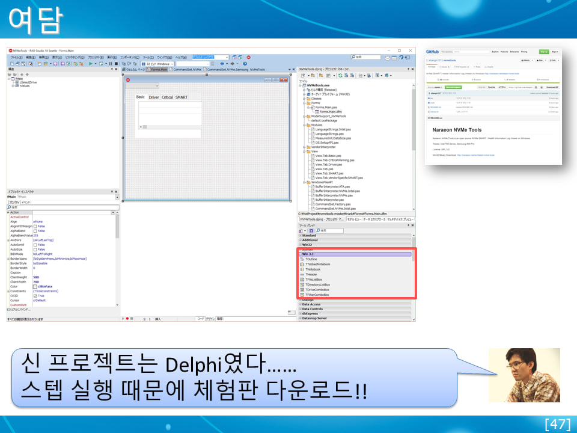The image size is (577, 433).
Task: Click the green New pull request button
Action: point(453,87)
